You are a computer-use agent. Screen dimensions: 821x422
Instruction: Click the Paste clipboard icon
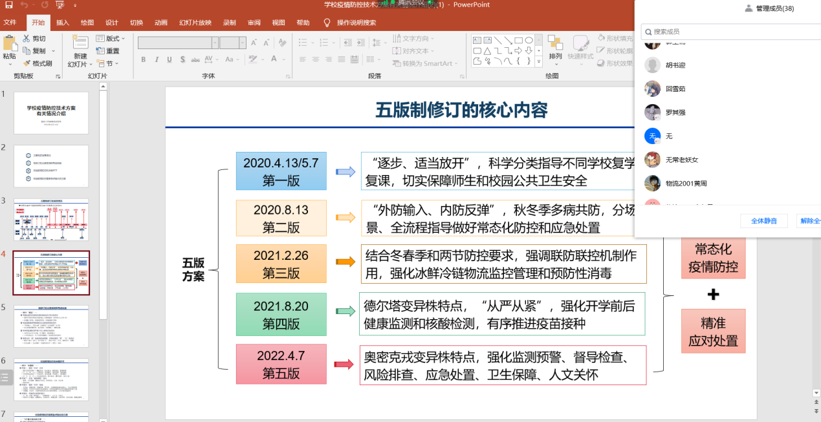click(10, 45)
